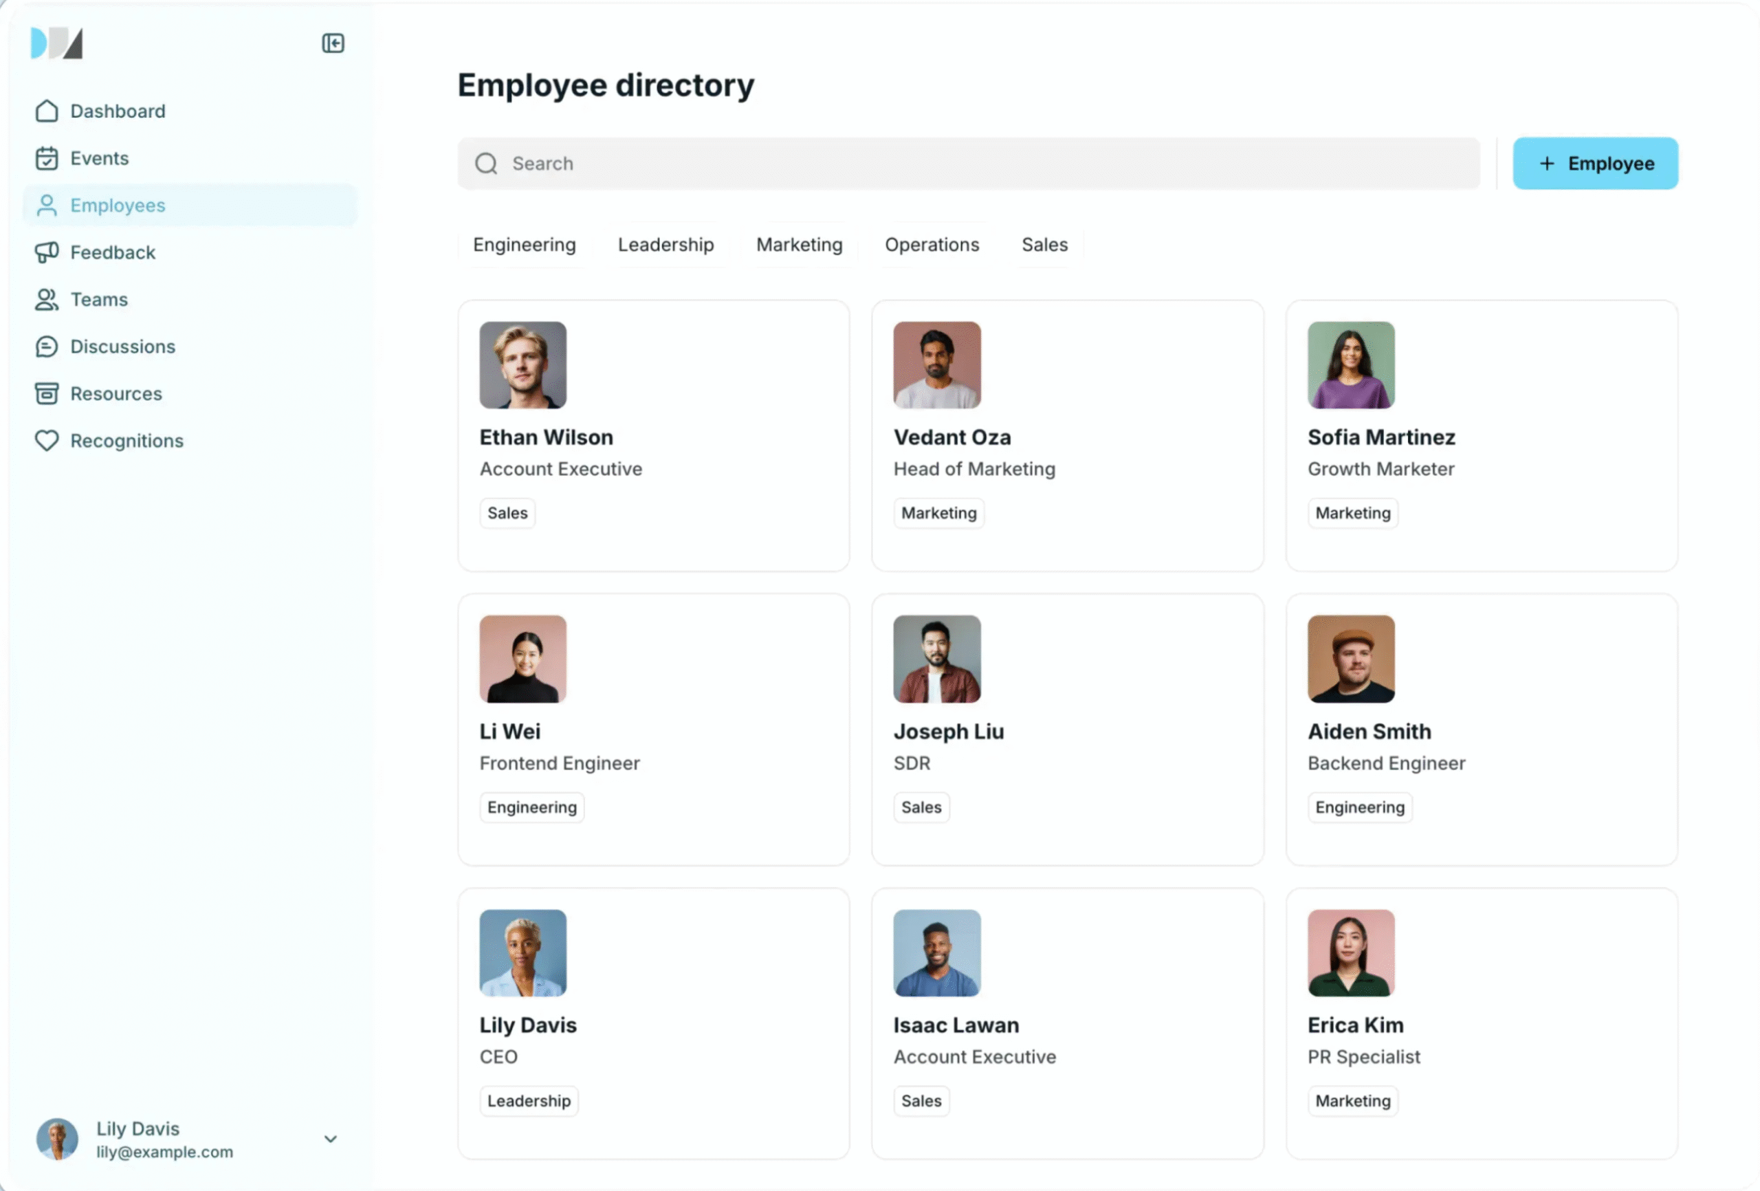Click the Feedback megaphone icon
This screenshot has width=1760, height=1191.
pyautogui.click(x=47, y=252)
